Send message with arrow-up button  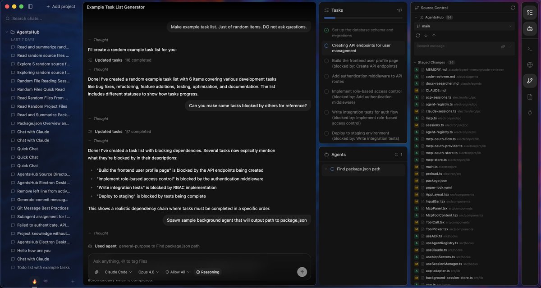click(302, 272)
